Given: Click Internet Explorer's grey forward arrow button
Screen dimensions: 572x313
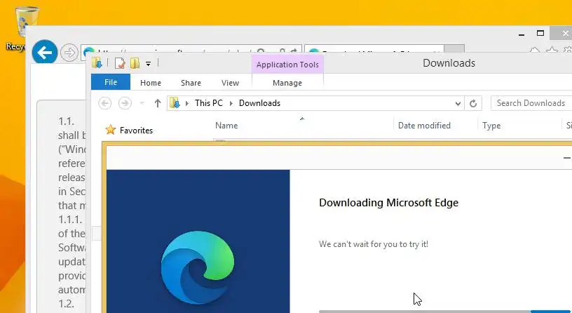Looking at the screenshot, I should point(69,53).
